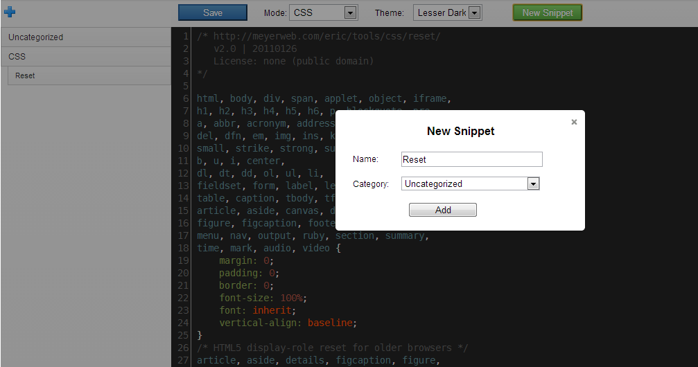Click the green New Snippet button
The width and height of the screenshot is (698, 367).
[548, 13]
